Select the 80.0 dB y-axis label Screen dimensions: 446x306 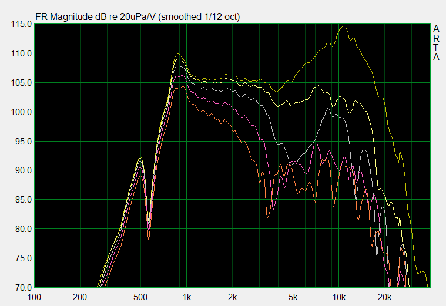click(x=24, y=229)
